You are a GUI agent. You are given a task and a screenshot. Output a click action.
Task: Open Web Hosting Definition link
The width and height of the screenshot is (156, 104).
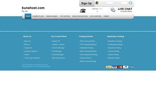tap(88, 51)
